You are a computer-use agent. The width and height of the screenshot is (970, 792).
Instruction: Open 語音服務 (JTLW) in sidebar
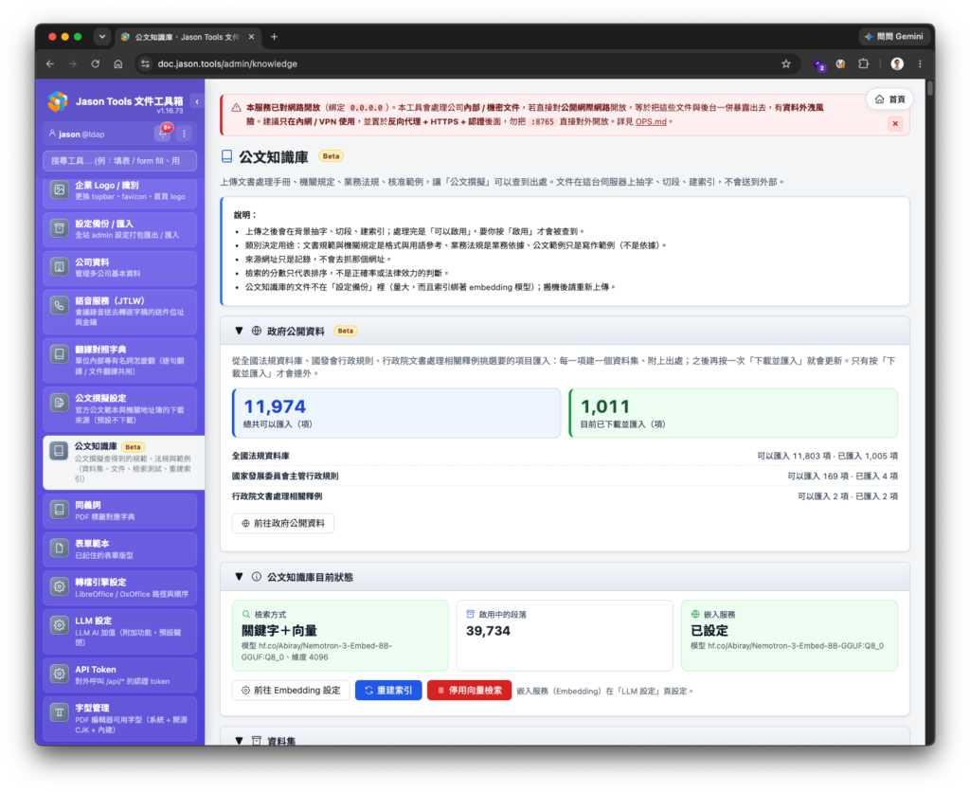pos(120,312)
